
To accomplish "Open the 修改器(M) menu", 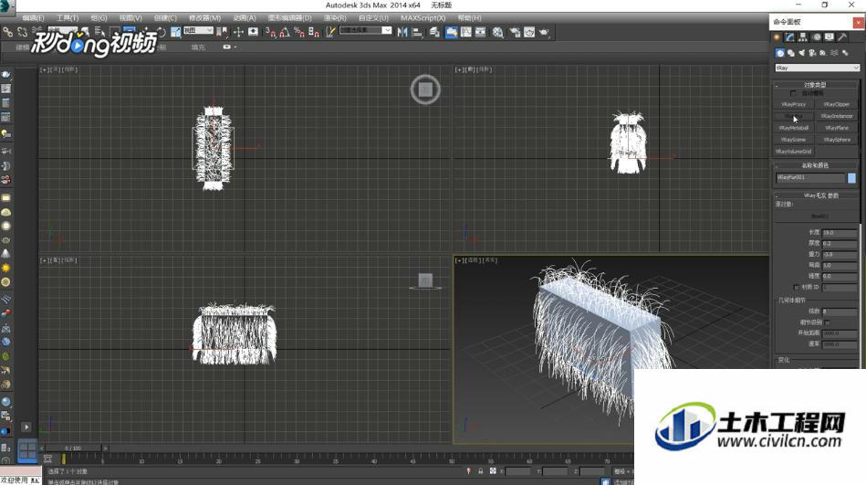I will 204,18.
